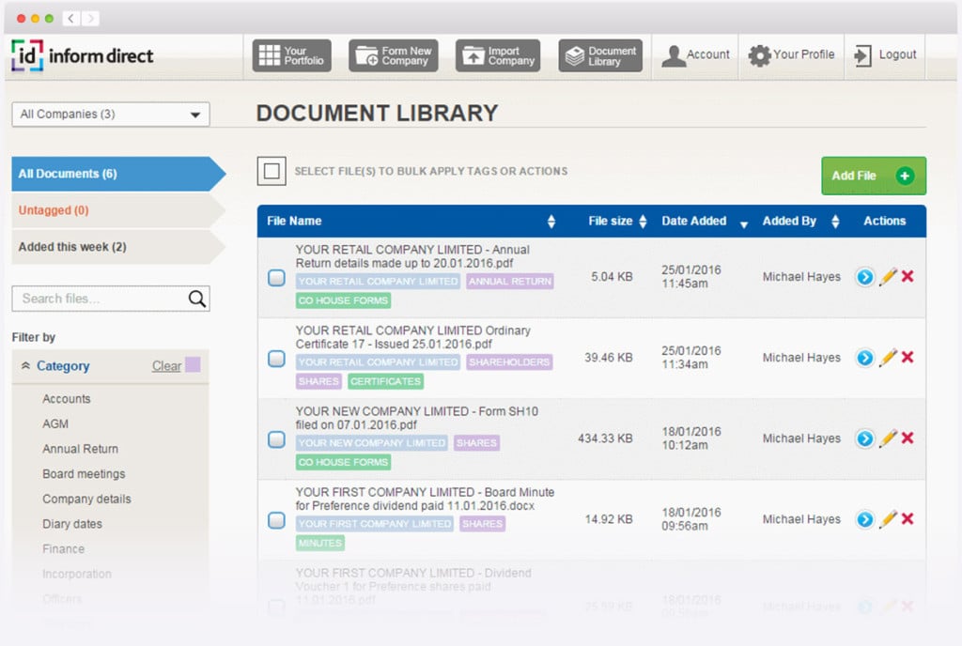Click the green Add File button
The height and width of the screenshot is (646, 962).
[x=872, y=176]
